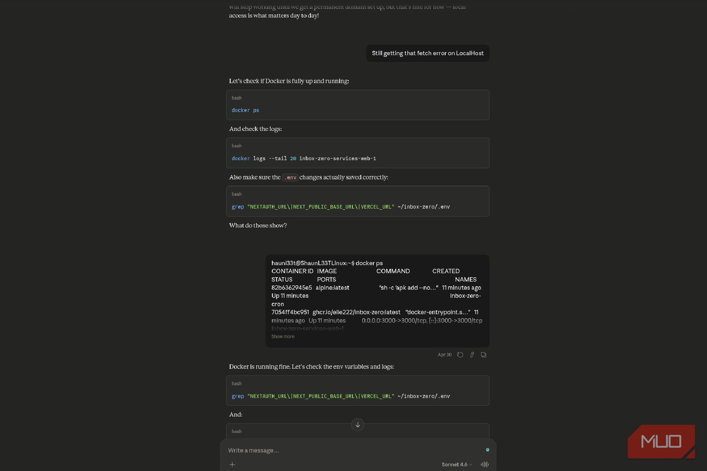
Task: Click the green status dot in message box
Action: pyautogui.click(x=487, y=450)
